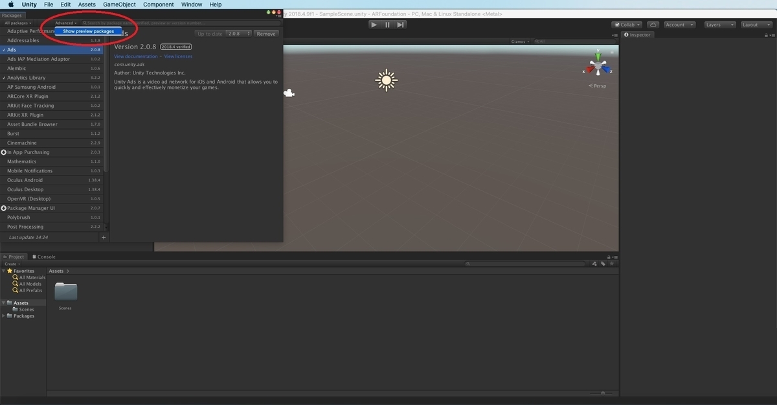777x405 pixels.
Task: Select All Materials in Favorites
Action: coord(32,277)
